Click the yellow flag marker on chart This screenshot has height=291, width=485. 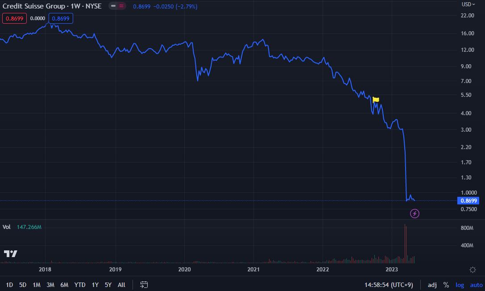pyautogui.click(x=376, y=100)
